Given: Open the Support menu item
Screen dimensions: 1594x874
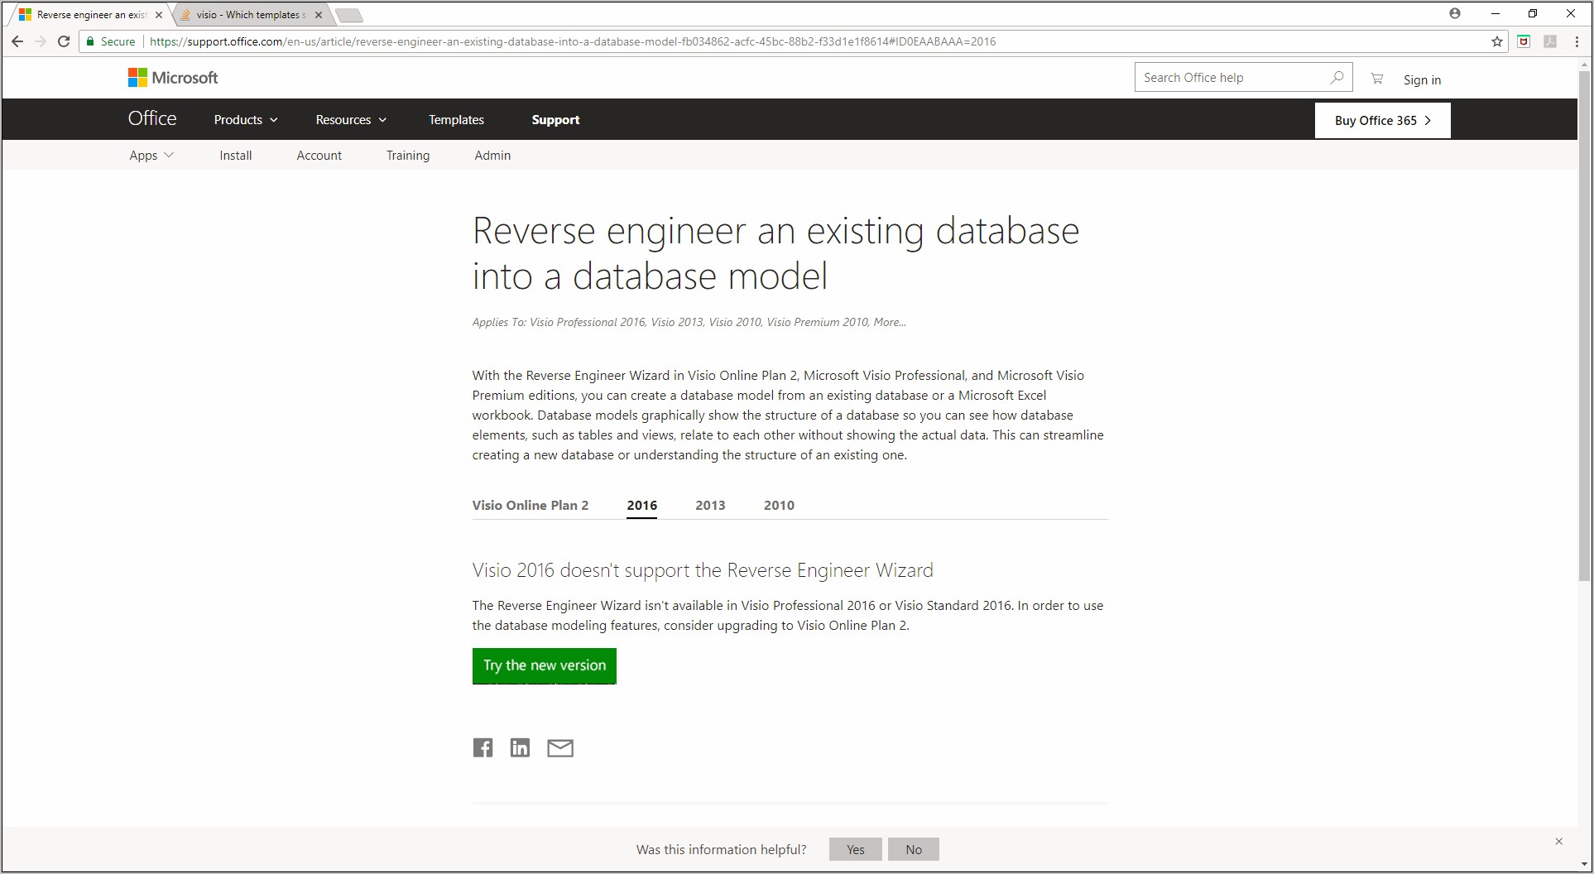Looking at the screenshot, I should [555, 120].
